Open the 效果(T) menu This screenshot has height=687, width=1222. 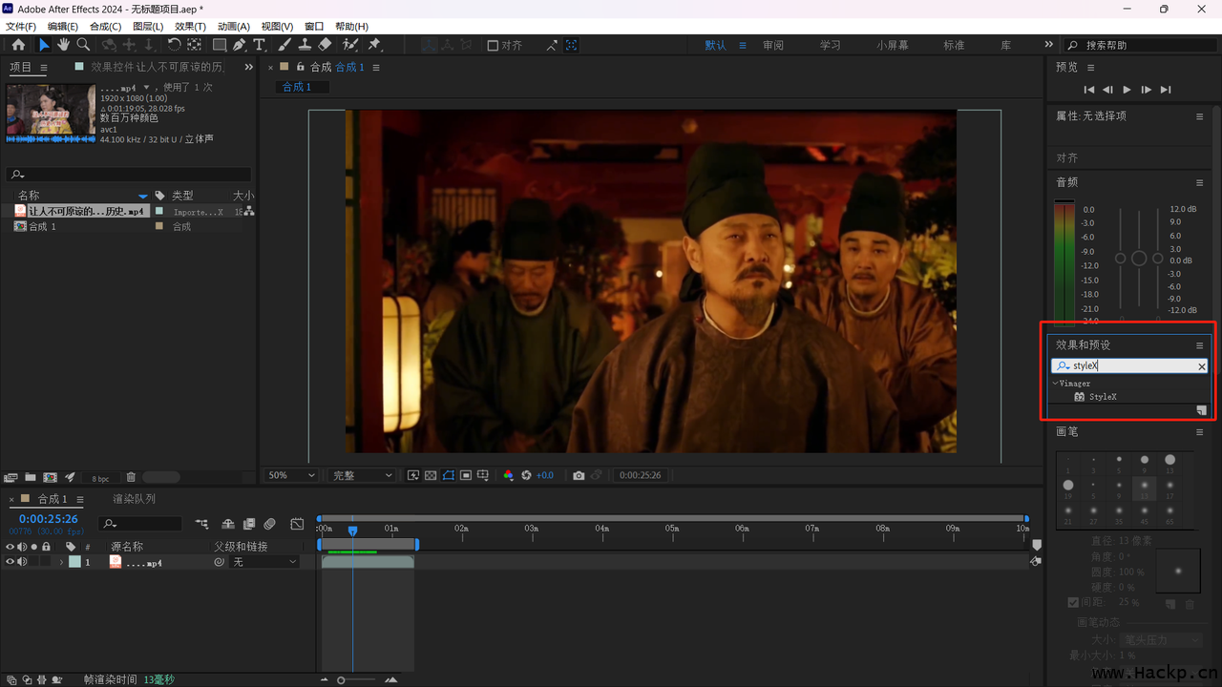(x=190, y=27)
